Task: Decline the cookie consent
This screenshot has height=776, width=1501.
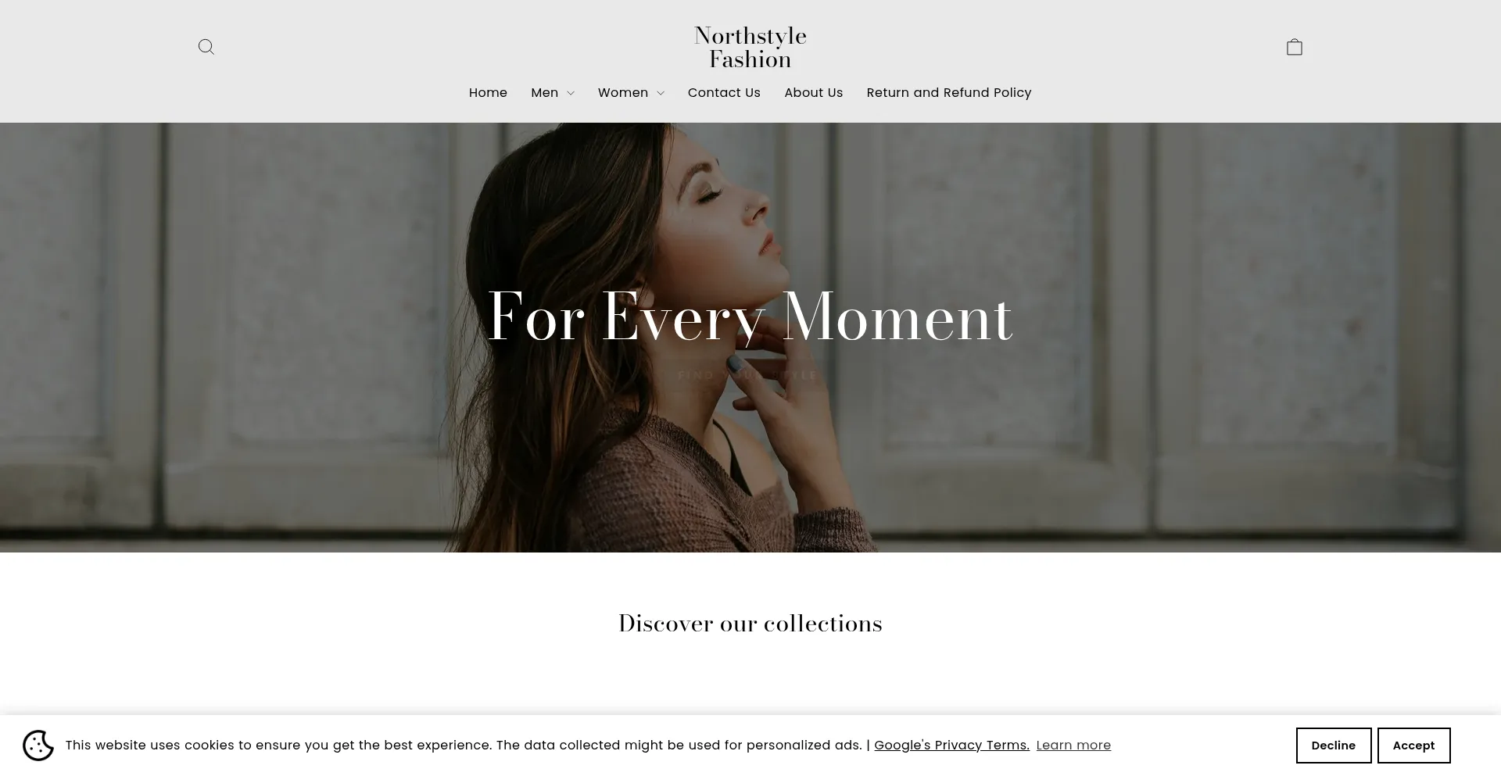Action: pos(1334,746)
